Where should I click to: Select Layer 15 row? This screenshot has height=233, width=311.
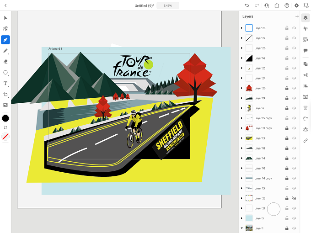269,188
